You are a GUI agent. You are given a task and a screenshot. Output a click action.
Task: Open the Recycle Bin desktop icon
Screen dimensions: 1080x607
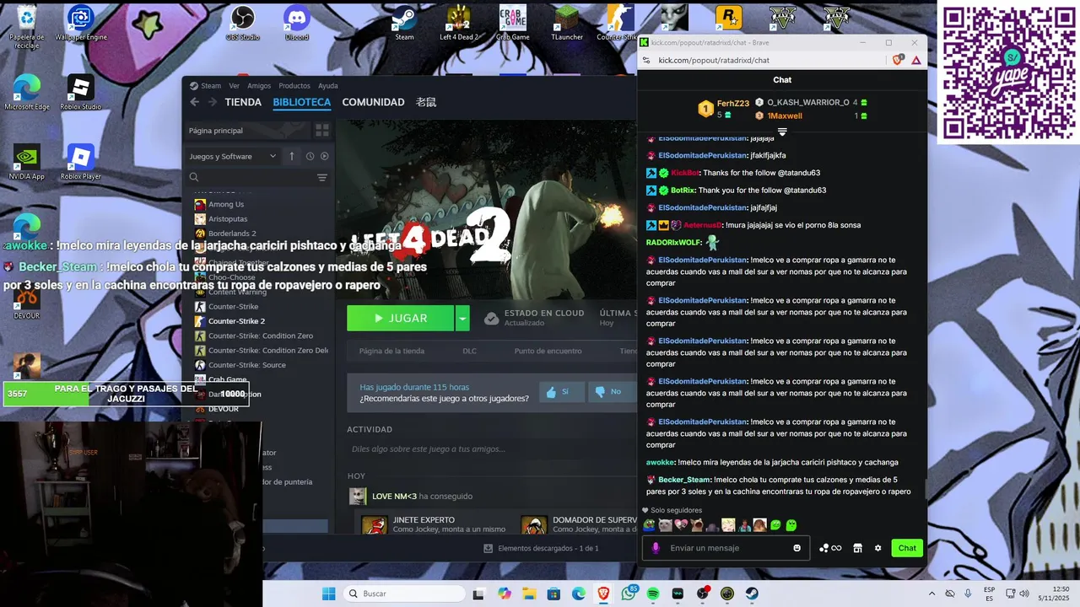coord(26,24)
